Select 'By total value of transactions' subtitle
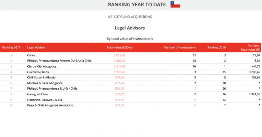This screenshot has height=137, width=262. [130, 39]
